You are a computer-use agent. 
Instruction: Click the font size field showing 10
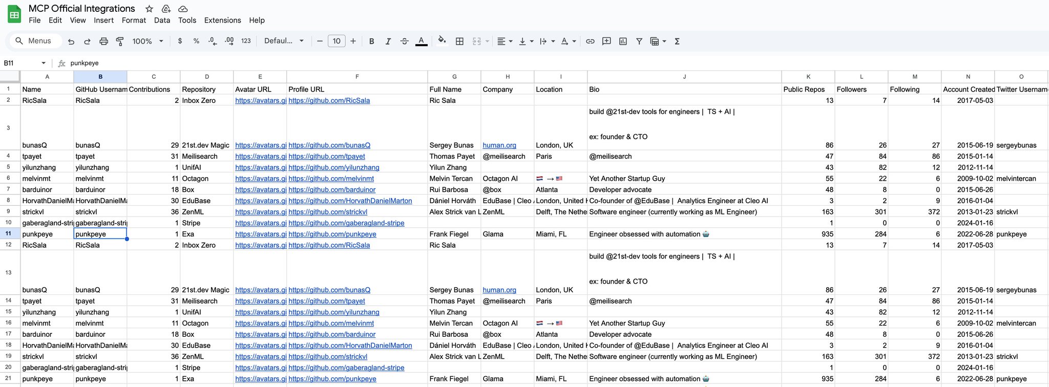click(337, 41)
